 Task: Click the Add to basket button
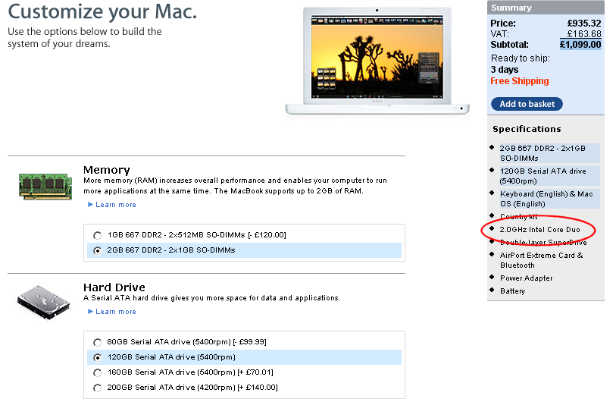tap(527, 104)
